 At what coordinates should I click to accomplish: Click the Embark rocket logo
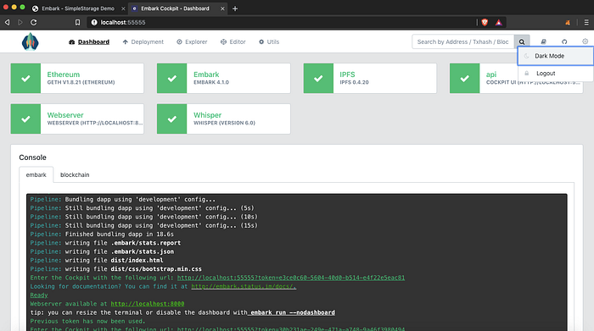(30, 41)
